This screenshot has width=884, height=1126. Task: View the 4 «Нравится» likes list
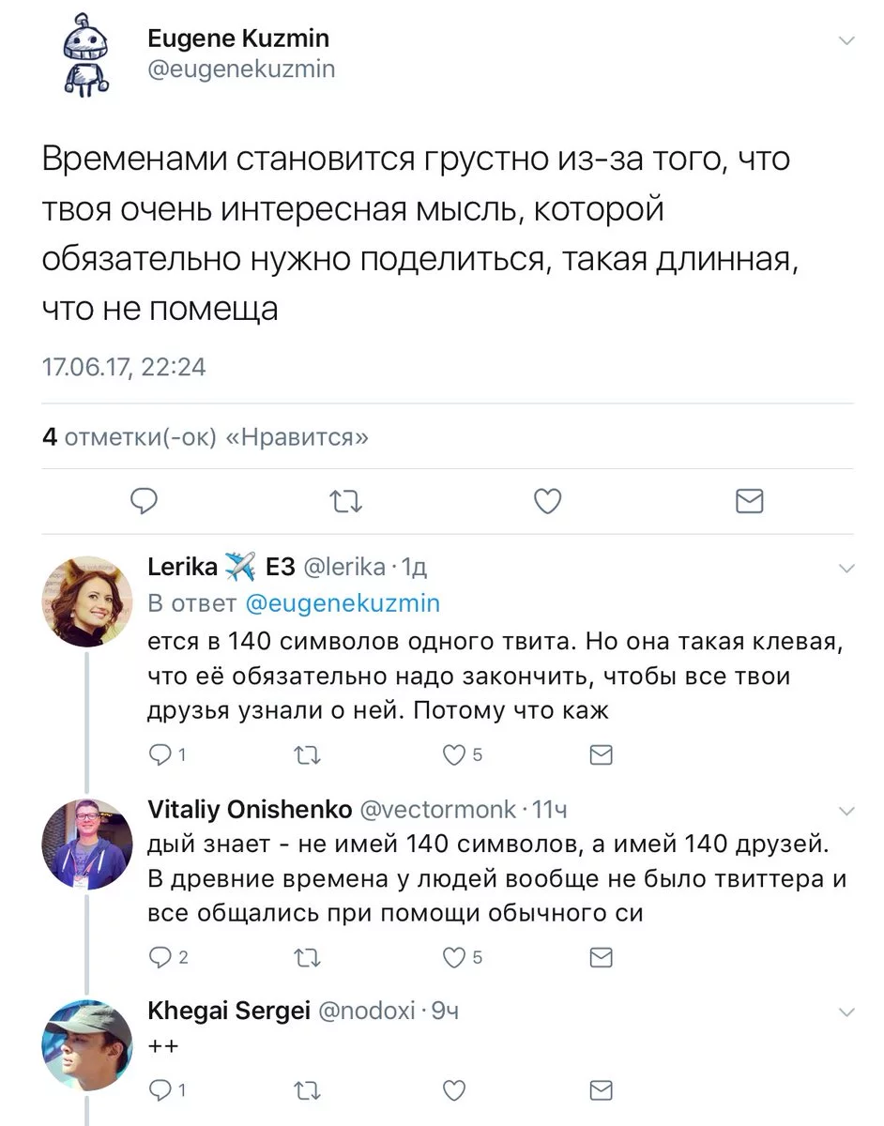206,436
